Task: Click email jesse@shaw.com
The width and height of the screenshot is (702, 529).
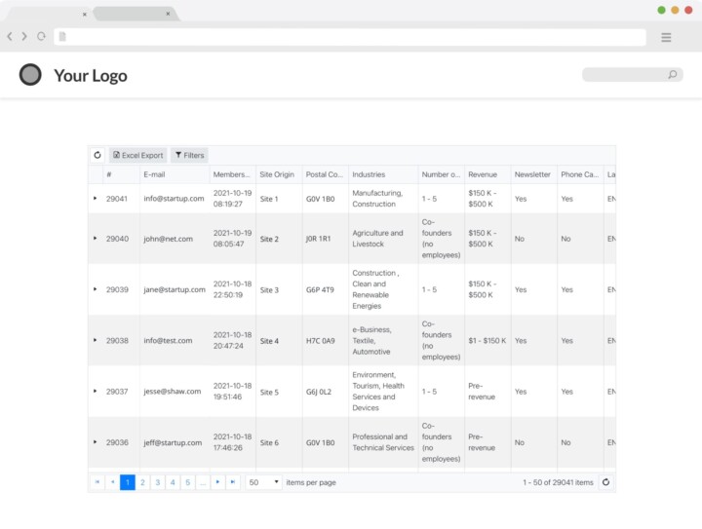Action: click(x=173, y=392)
